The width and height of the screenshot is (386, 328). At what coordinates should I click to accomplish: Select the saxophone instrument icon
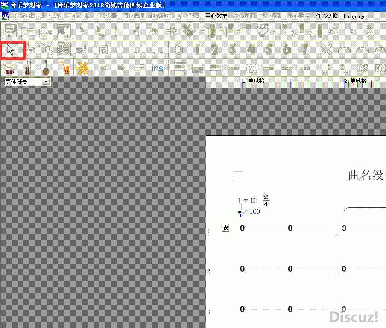[x=64, y=68]
